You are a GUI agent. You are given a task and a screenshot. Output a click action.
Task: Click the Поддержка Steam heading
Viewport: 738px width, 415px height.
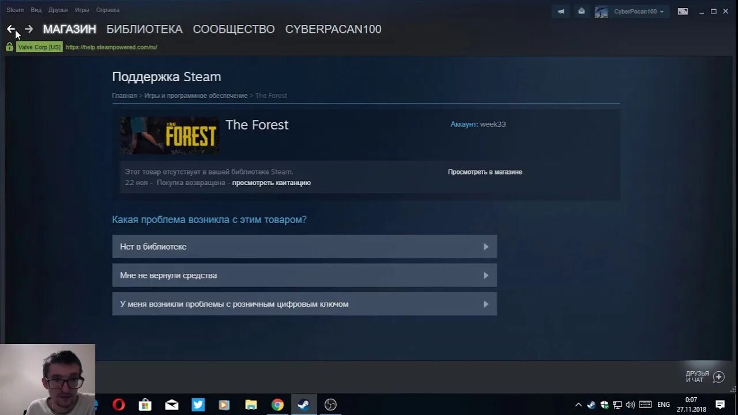[x=167, y=77]
